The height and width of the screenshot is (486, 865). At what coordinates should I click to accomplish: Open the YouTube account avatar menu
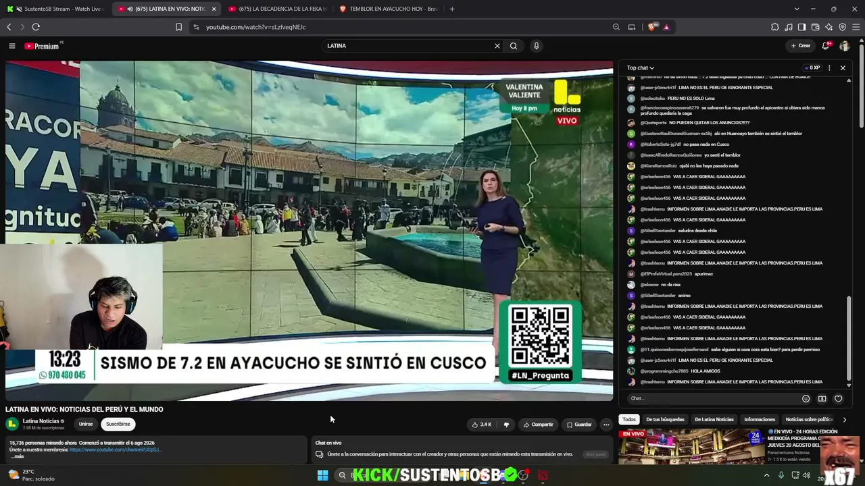(x=845, y=46)
